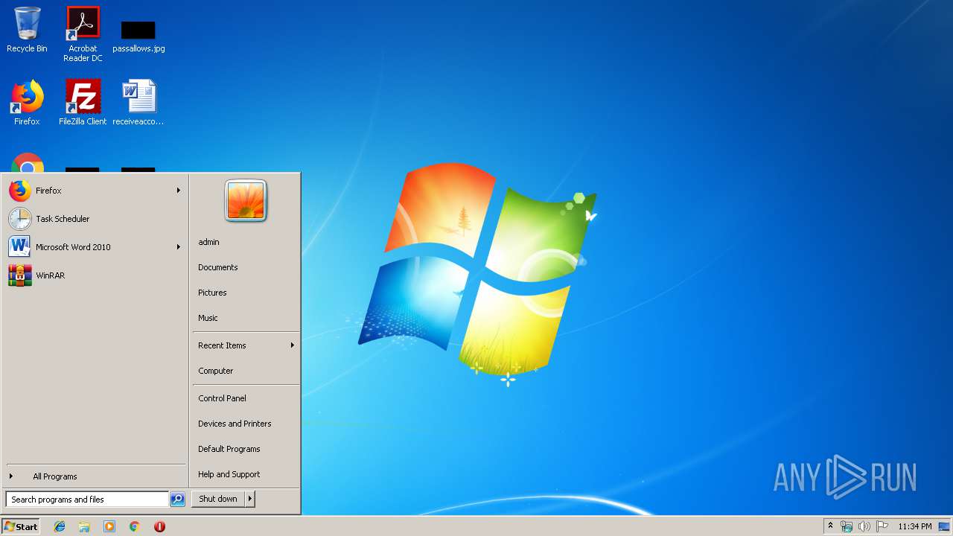Open the Recycle Bin desktop icon
953x536 pixels.
27,30
